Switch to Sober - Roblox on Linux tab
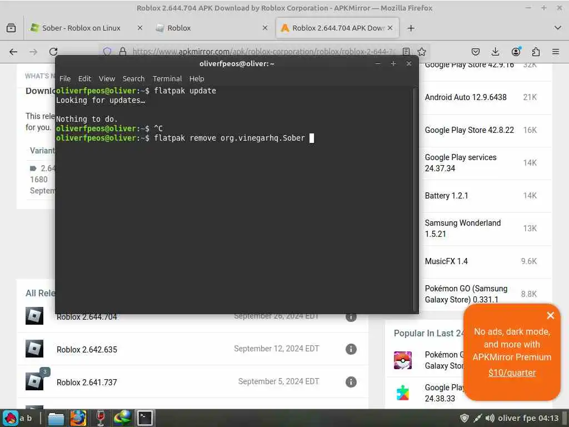The width and height of the screenshot is (569, 427). coord(86,28)
